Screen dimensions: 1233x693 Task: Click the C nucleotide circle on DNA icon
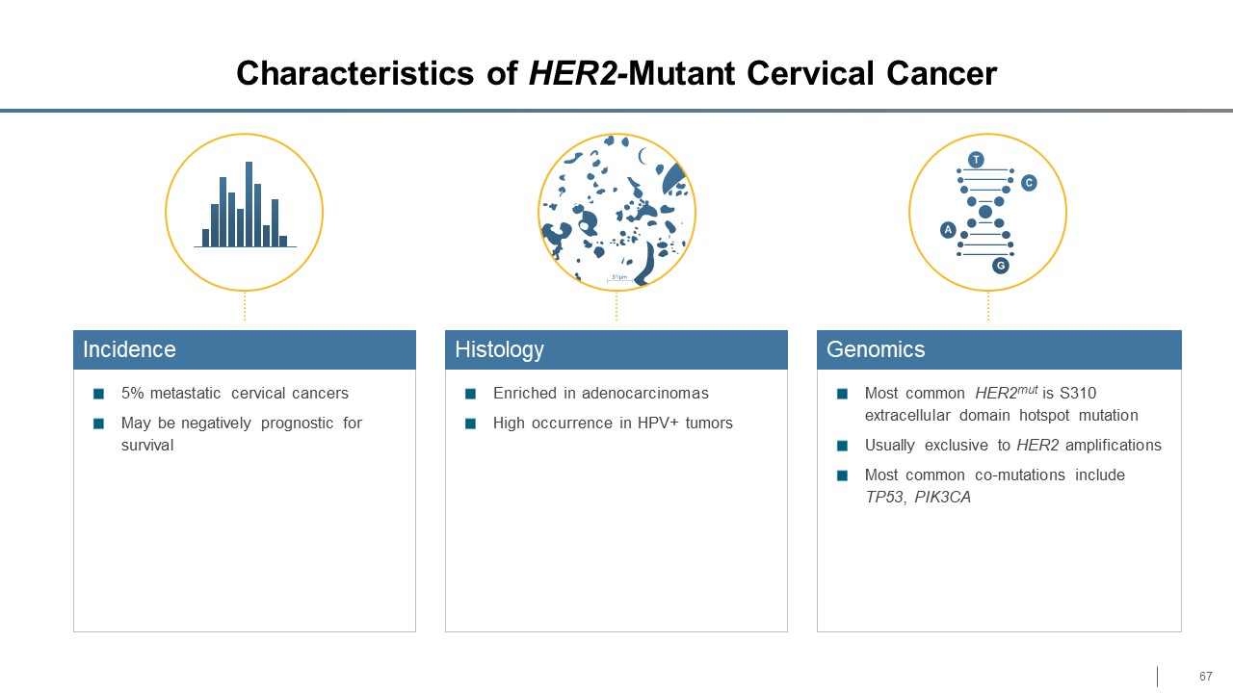[x=1029, y=182]
